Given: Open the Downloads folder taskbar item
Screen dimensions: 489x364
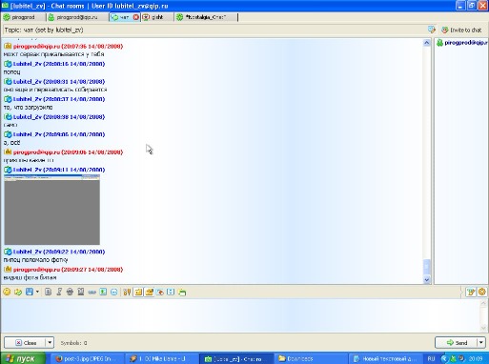Looking at the screenshot, I should [310, 358].
